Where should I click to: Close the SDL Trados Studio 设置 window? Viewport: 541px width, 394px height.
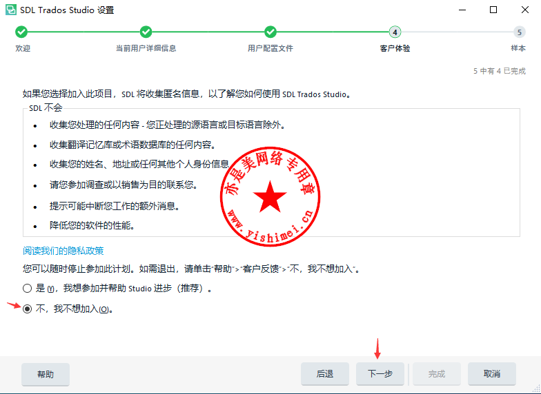coord(524,10)
